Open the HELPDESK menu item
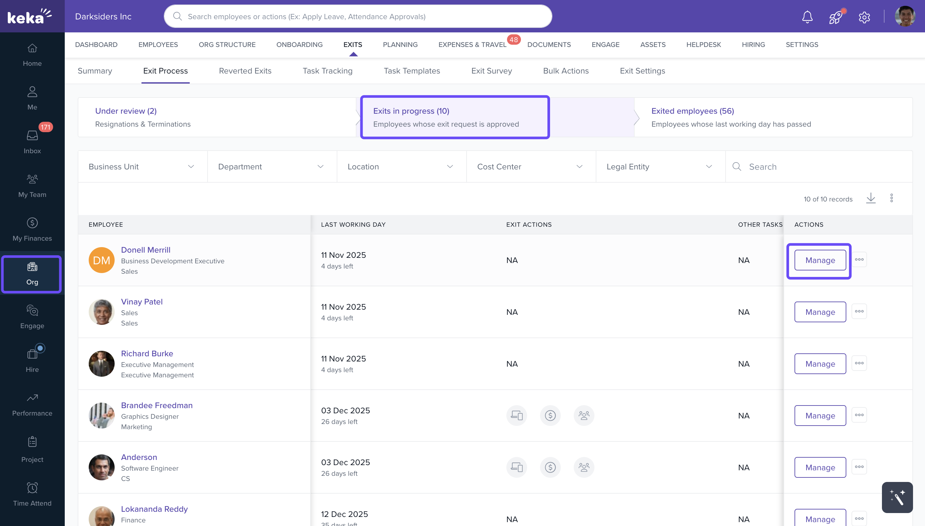This screenshot has height=526, width=925. (x=703, y=44)
